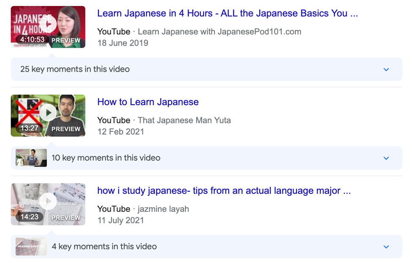Open the 'How to Learn Japanese' link
The image size is (412, 263).
pos(148,102)
